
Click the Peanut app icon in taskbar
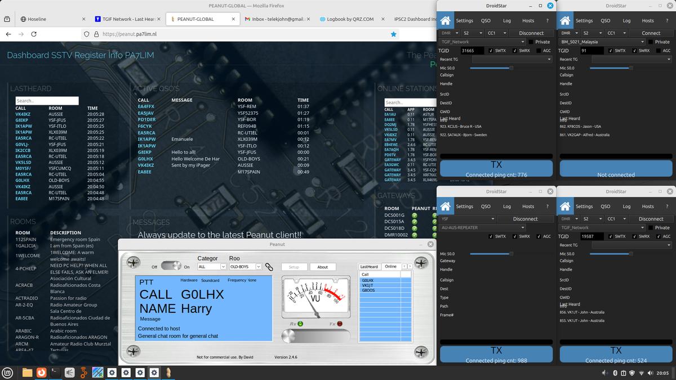coord(168,373)
